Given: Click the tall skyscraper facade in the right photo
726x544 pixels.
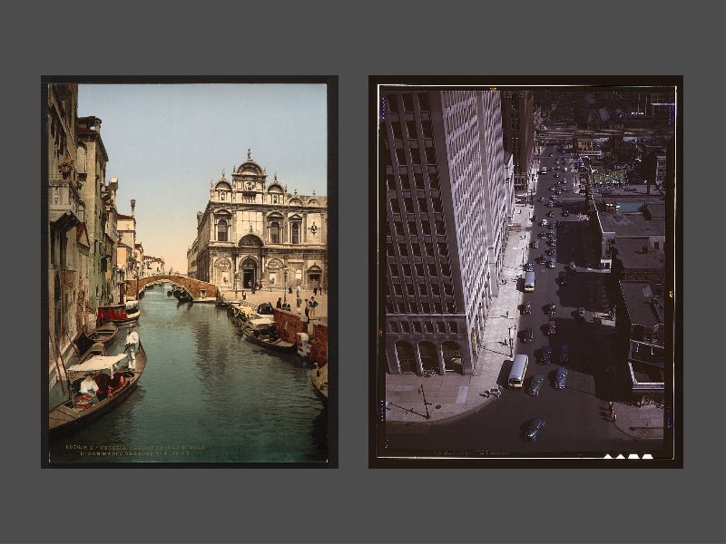Looking at the screenshot, I should tap(436, 227).
